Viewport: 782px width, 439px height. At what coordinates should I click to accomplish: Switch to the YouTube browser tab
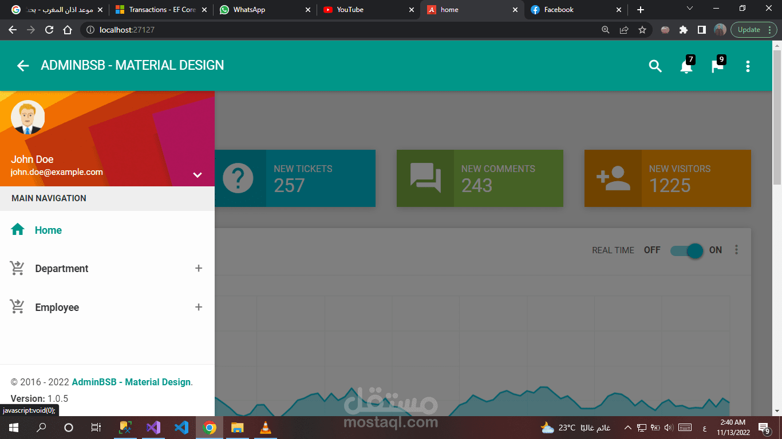(368, 10)
